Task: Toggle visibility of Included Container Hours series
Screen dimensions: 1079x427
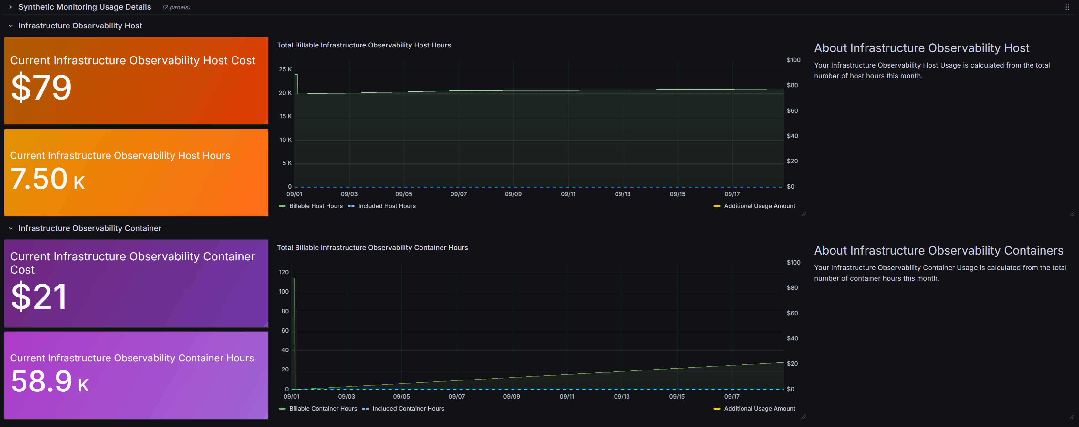Action: (409, 408)
